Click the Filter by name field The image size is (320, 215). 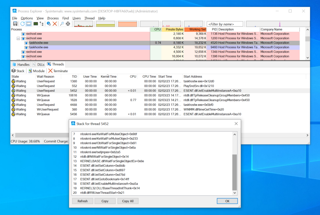coord(225,24)
